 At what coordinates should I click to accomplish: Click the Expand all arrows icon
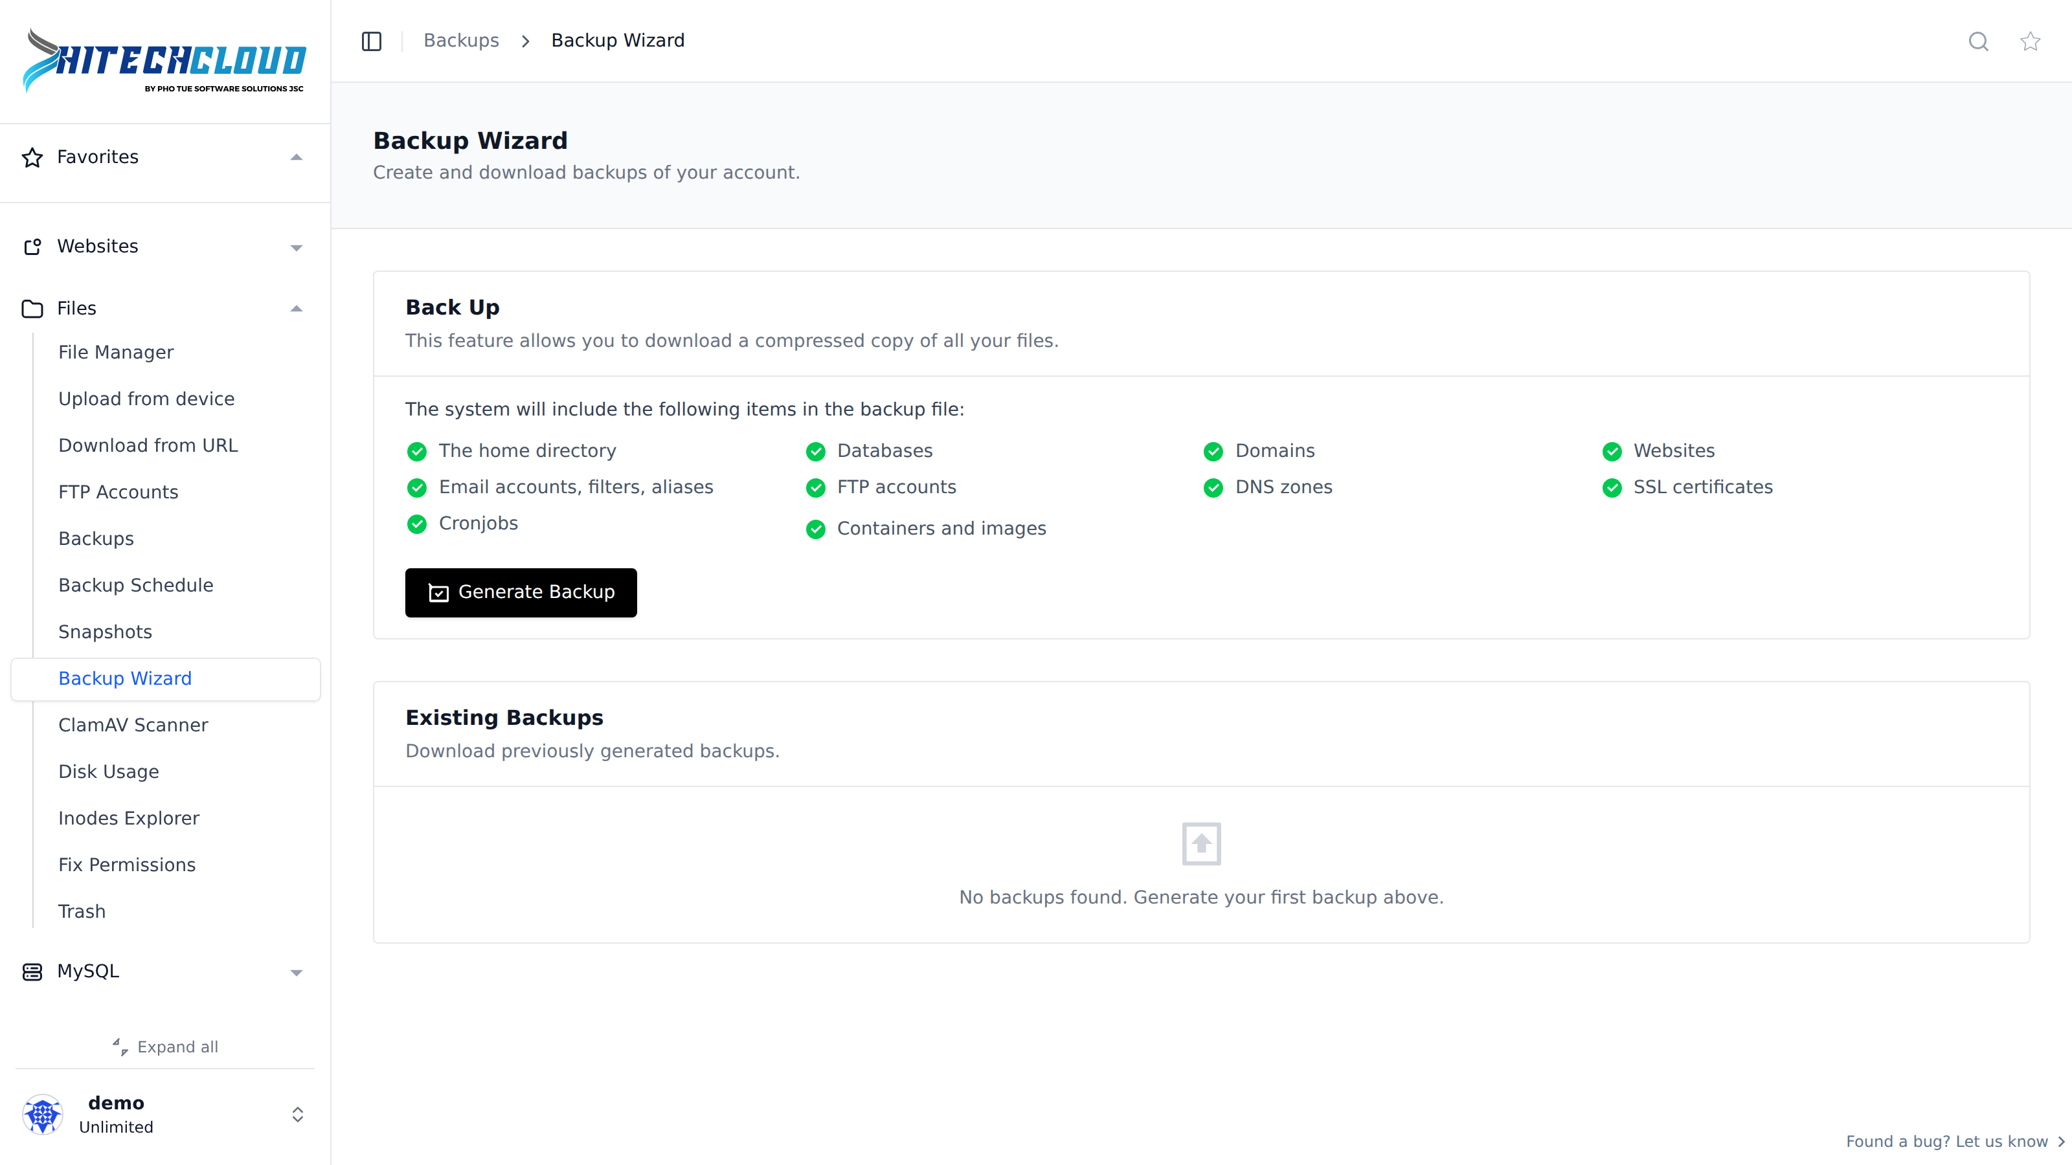pyautogui.click(x=120, y=1047)
